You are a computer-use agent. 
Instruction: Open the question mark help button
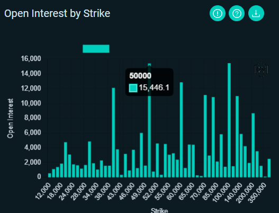click(237, 13)
